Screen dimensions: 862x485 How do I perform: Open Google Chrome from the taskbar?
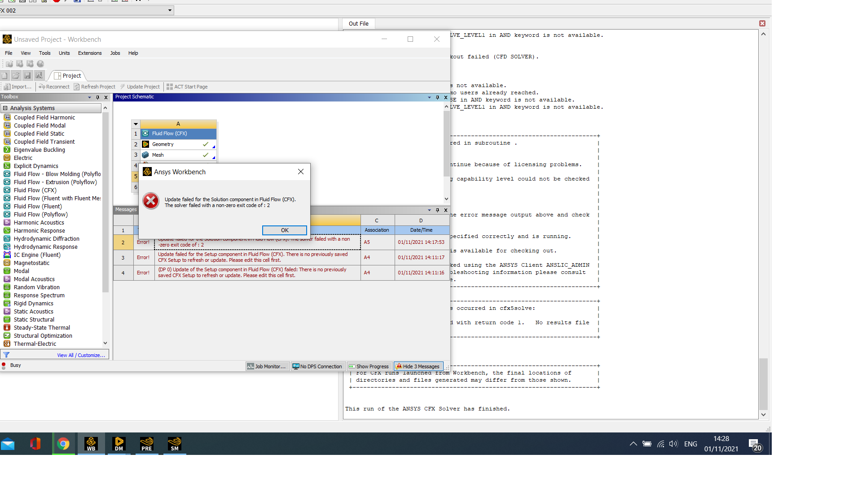(63, 444)
